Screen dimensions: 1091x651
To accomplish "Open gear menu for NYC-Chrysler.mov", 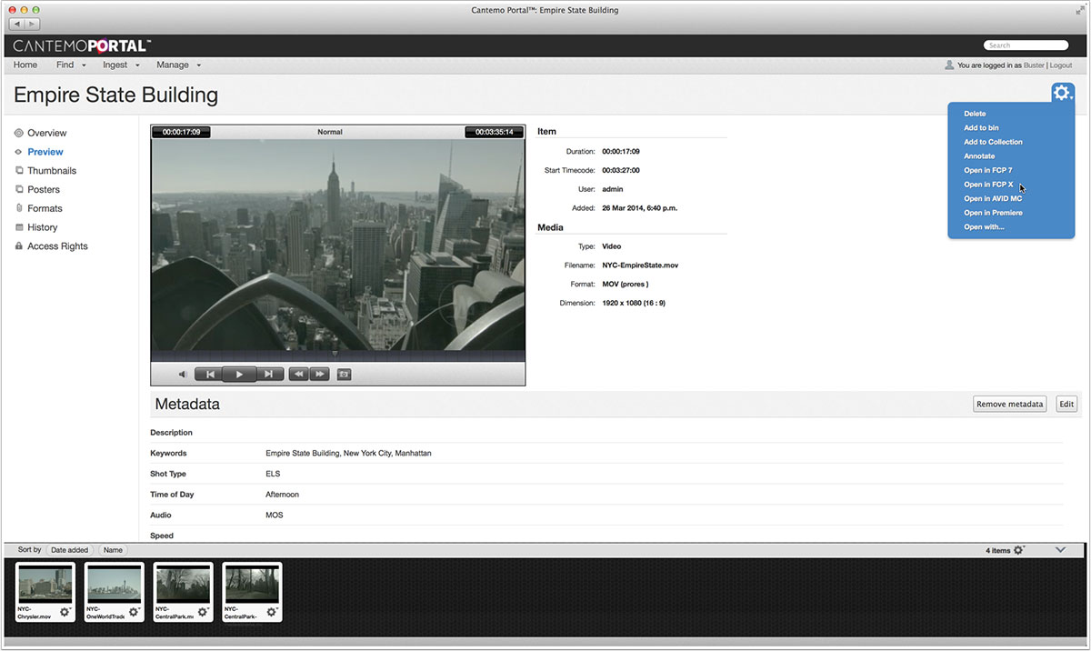I will (65, 612).
